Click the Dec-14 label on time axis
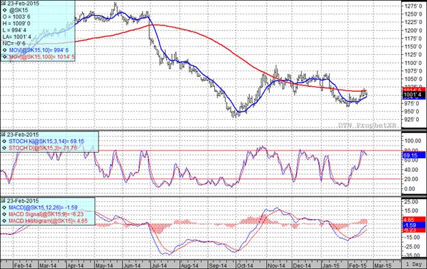Screen dimensions: 427x269 point(302,266)
